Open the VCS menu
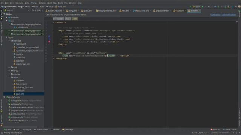The height and width of the screenshot is (135, 241). tap(66, 3)
